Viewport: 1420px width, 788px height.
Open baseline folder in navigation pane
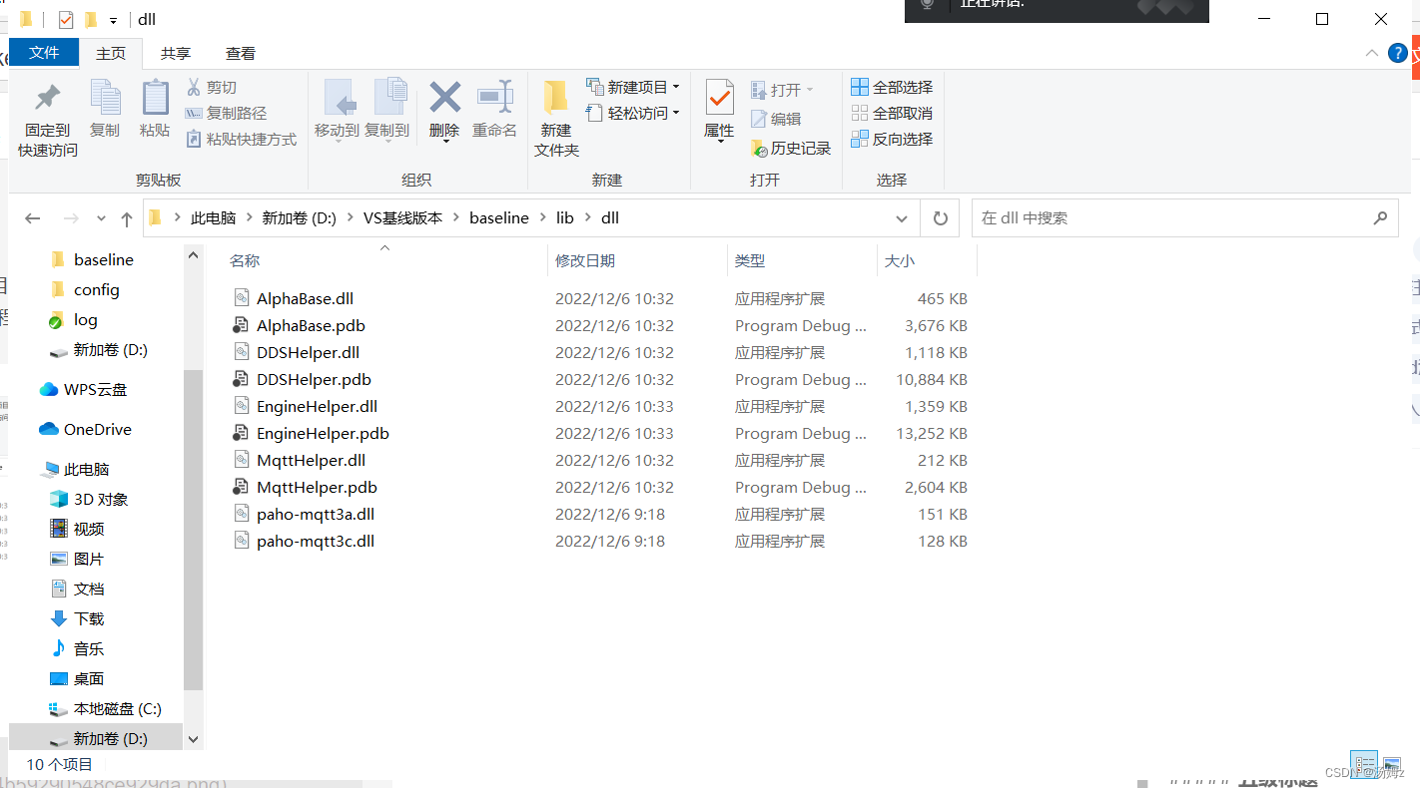pos(104,259)
